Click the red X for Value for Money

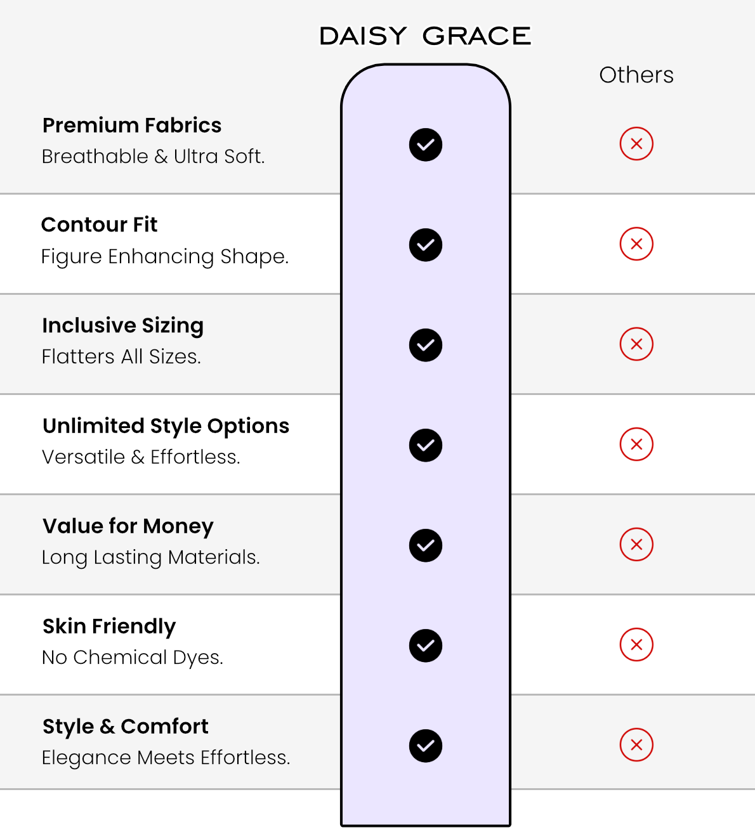tap(636, 545)
